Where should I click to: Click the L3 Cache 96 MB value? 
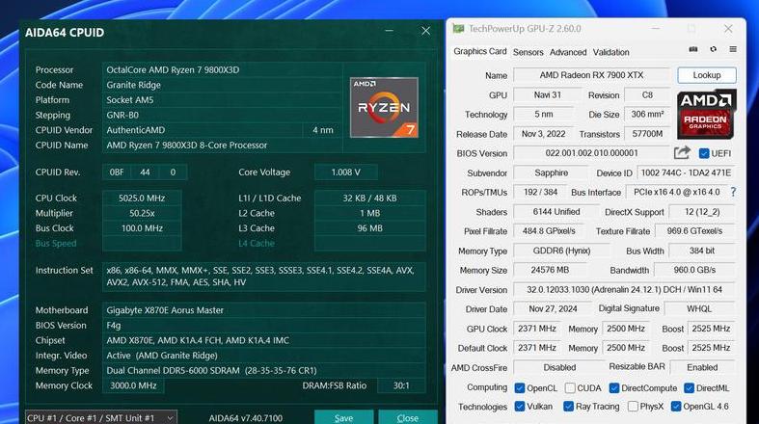tap(369, 228)
